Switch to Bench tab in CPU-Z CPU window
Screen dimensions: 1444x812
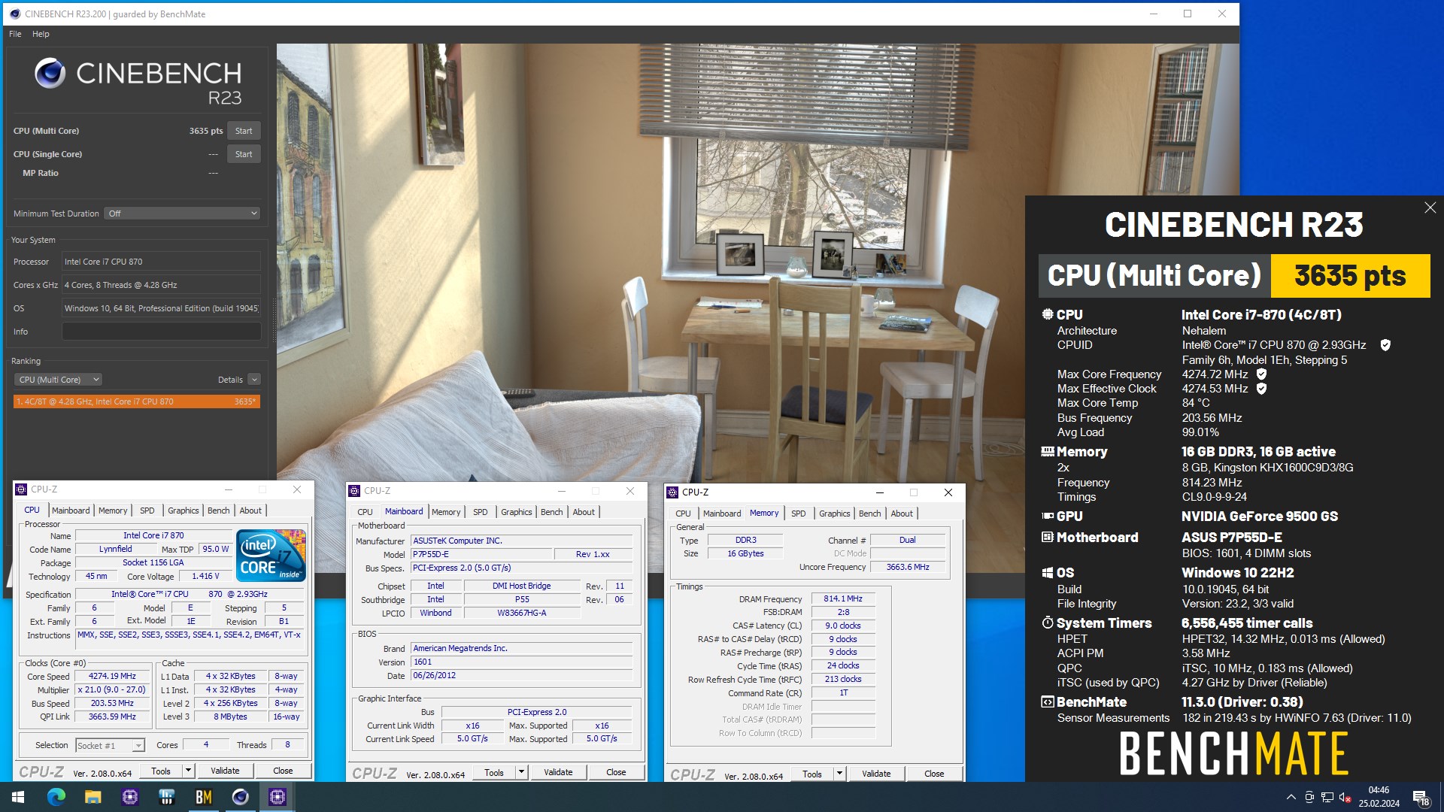click(x=219, y=511)
